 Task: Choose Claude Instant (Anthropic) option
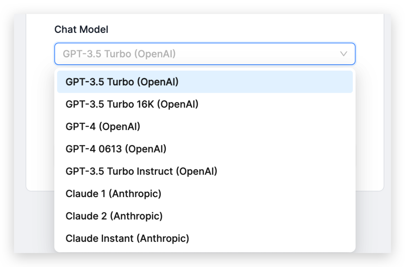pyautogui.click(x=205, y=239)
